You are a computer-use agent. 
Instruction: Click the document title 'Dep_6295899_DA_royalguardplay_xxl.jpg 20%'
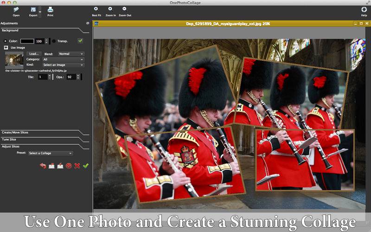pos(228,24)
